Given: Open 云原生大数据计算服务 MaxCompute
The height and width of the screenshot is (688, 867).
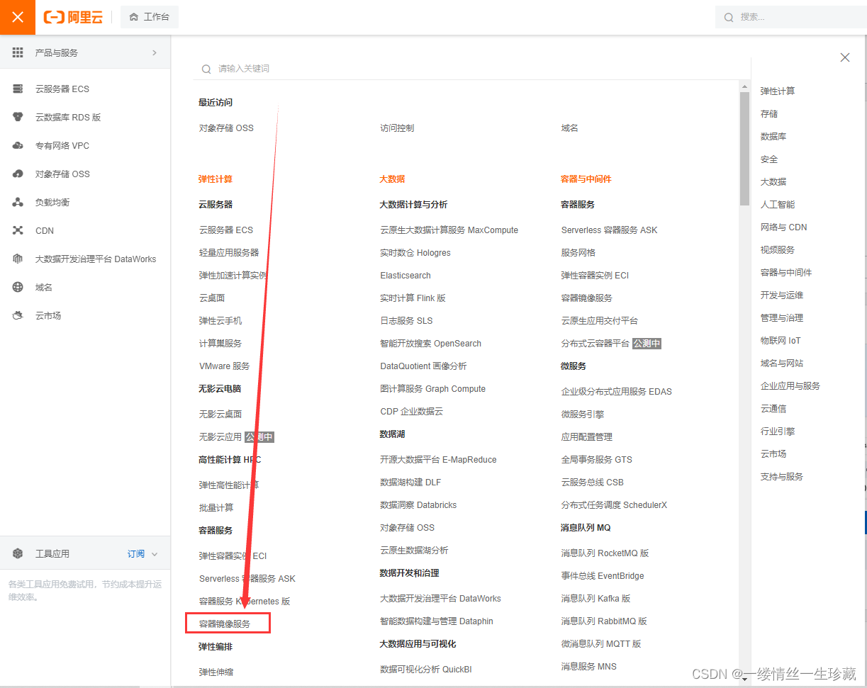Looking at the screenshot, I should coord(449,230).
